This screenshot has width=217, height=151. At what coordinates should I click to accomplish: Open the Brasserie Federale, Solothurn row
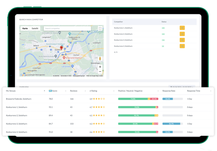click(18, 99)
